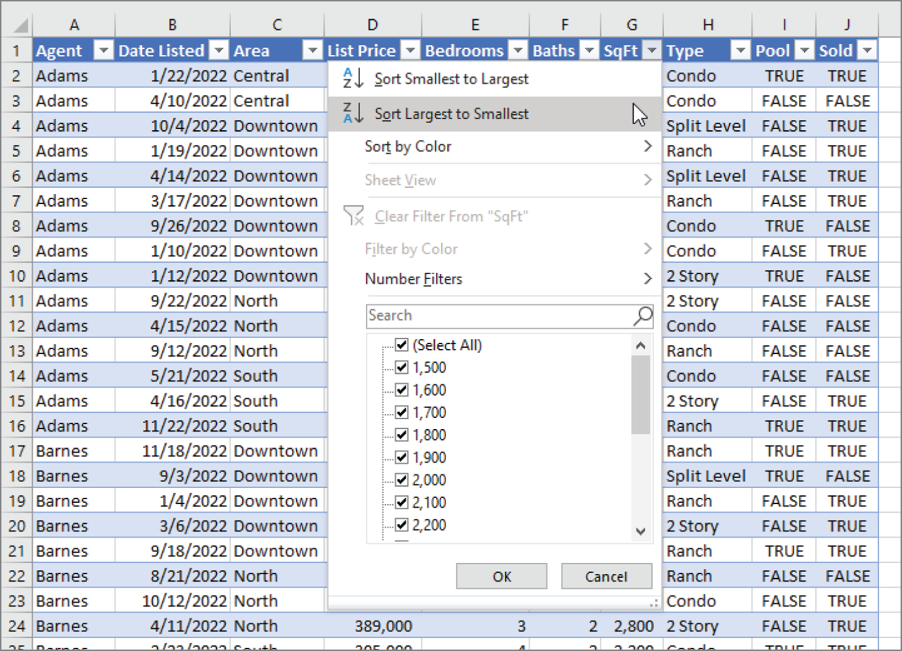Uncheck the 1,600 checkbox
Screen dimensions: 902x651
point(401,390)
